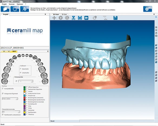Select the Y-axis rotation icon
Viewport: 158px width, 126px height.
click(x=156, y=30)
